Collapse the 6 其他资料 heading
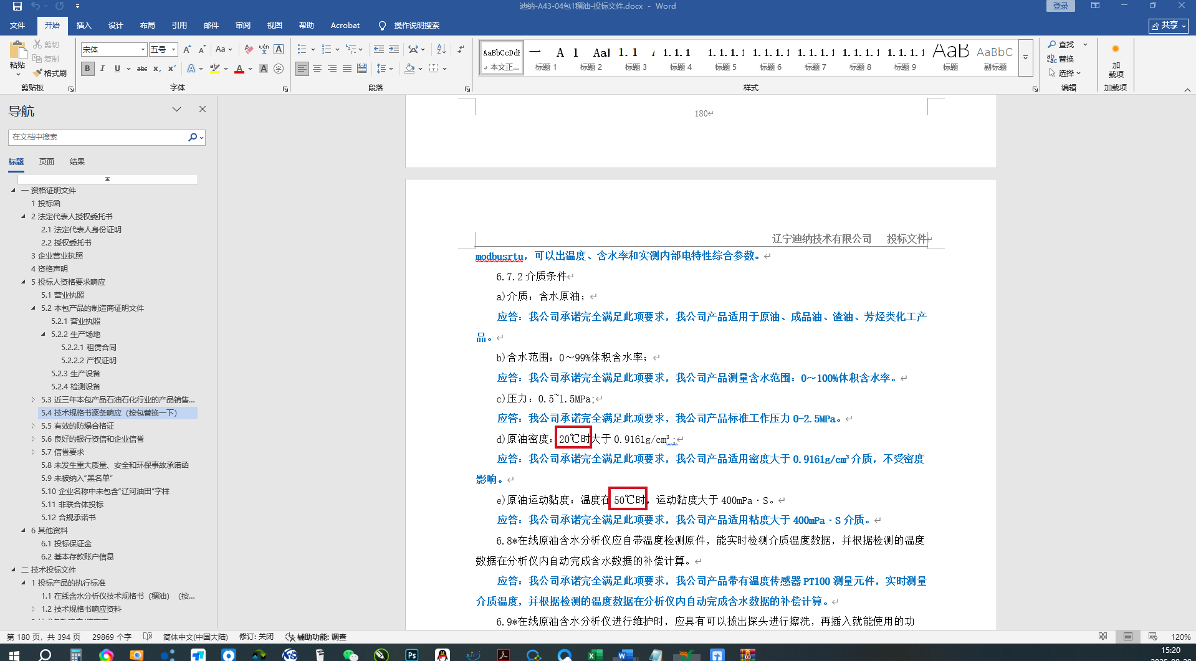Viewport: 1196px width, 661px height. pyautogui.click(x=23, y=530)
